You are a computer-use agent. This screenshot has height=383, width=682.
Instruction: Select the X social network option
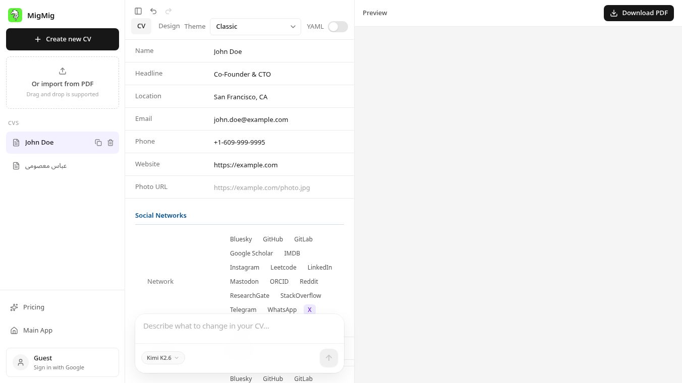coord(310,309)
